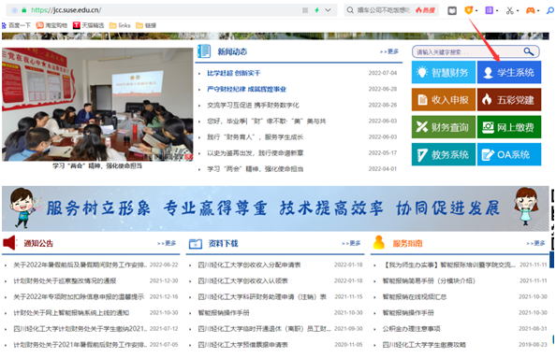The image size is (556, 358).
Task: Open the OA系统 tile
Action: tap(509, 154)
